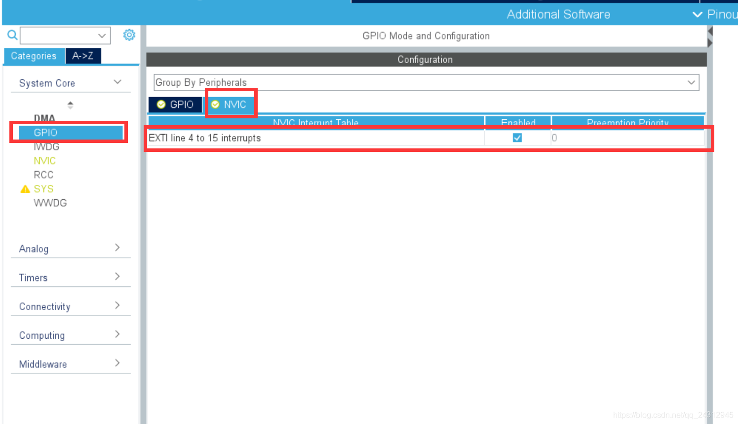Toggle EXTI line 4 to 15 Enabled checkbox

point(517,138)
